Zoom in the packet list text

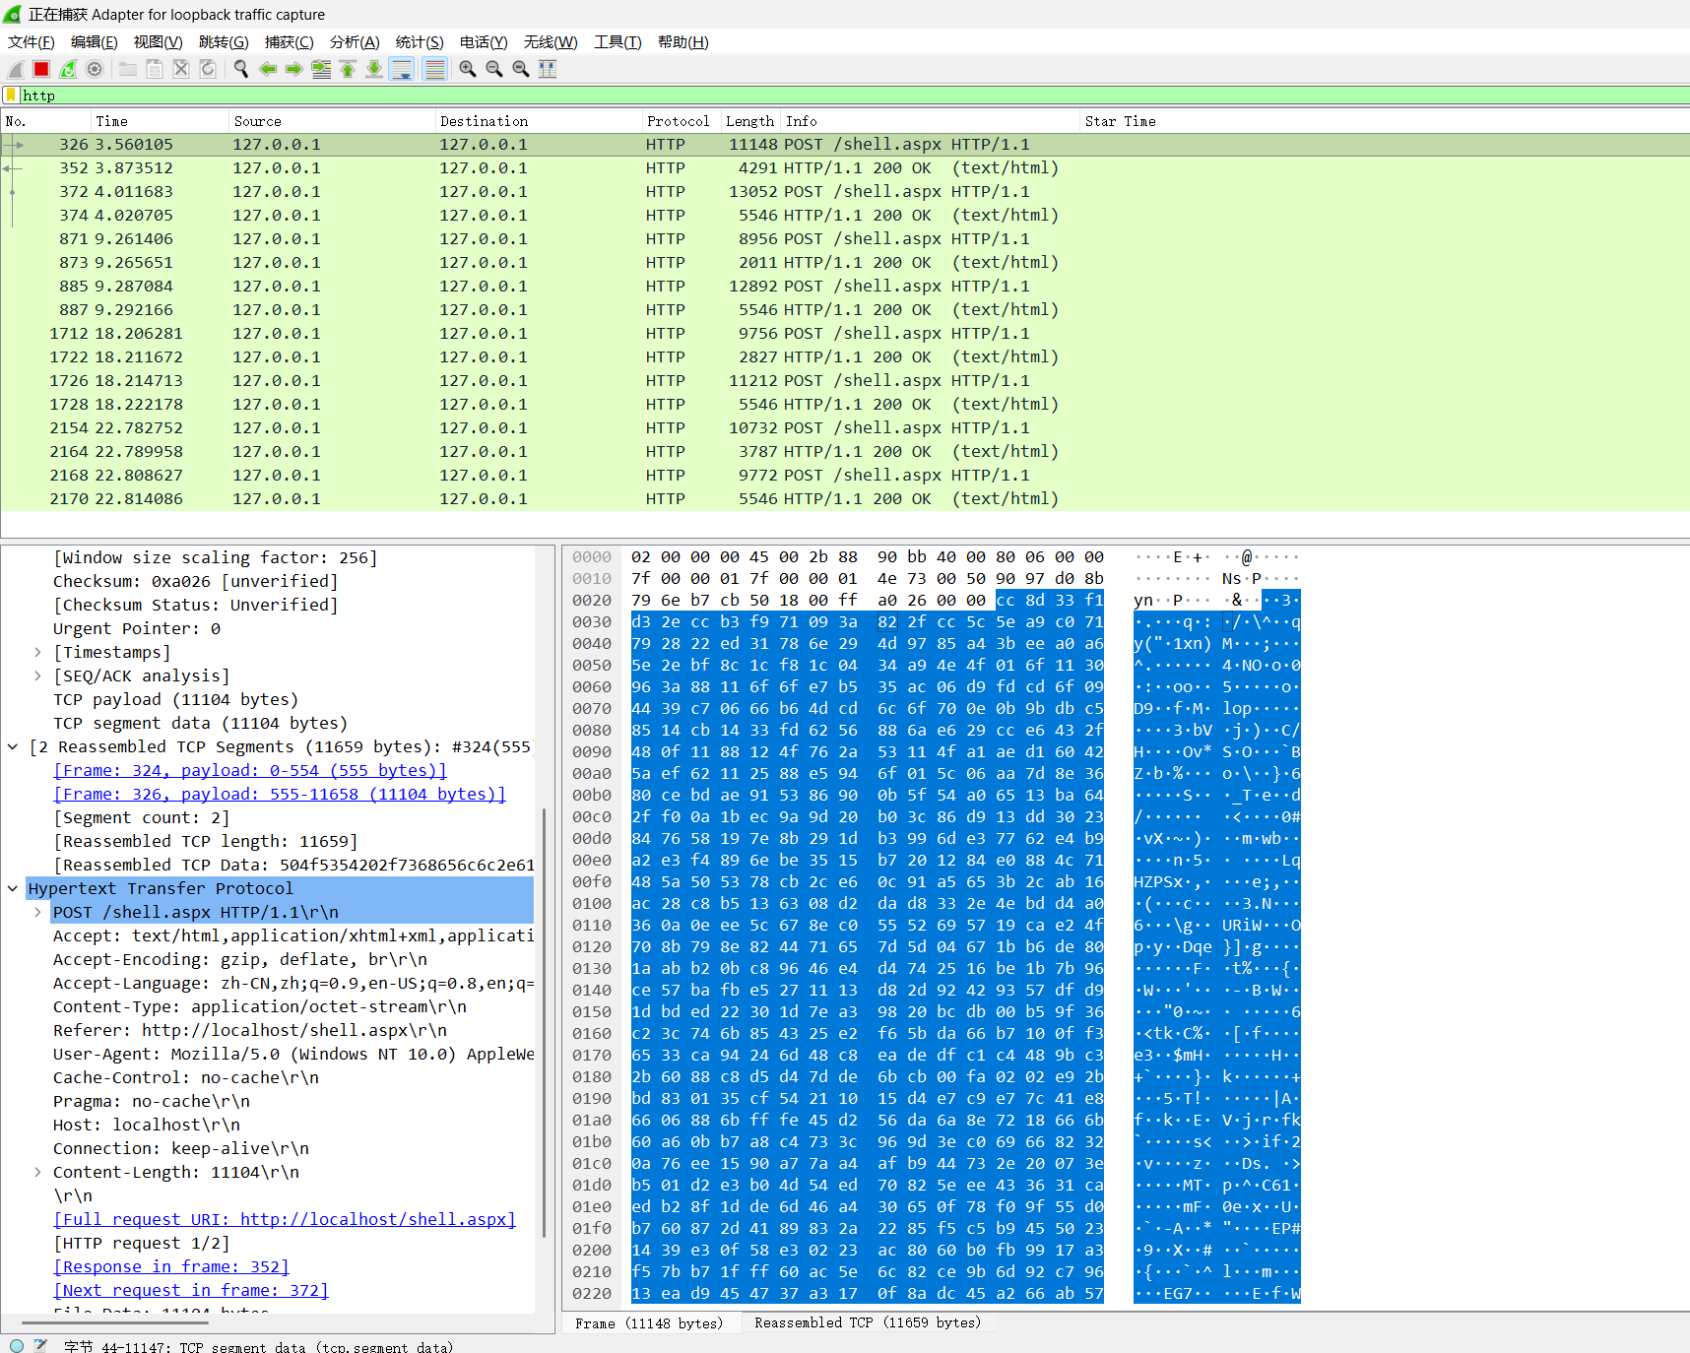tap(468, 69)
